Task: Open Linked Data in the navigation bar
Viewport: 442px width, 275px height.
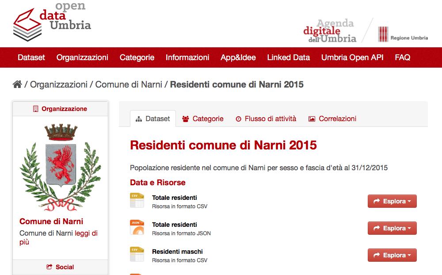Action: (288, 57)
